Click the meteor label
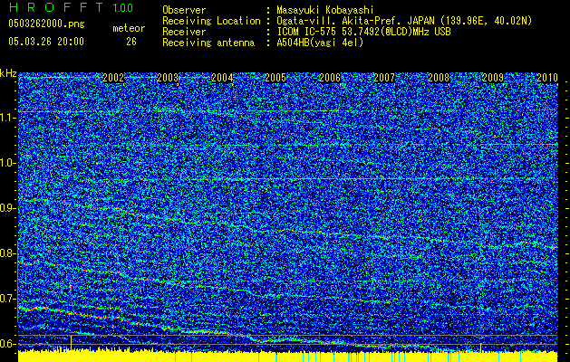Image resolution: width=570 pixels, height=362 pixels. tap(129, 28)
